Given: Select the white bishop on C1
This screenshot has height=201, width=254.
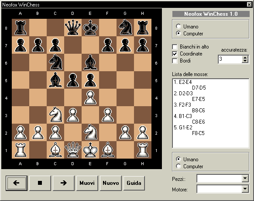Looking at the screenshot, I should [55, 150].
